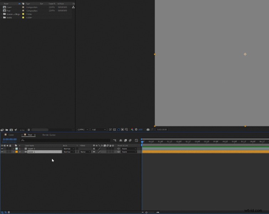This screenshot has width=269, height=214.
Task: Click the label tag column header in Project panel
Action: pyautogui.click(x=23, y=4)
